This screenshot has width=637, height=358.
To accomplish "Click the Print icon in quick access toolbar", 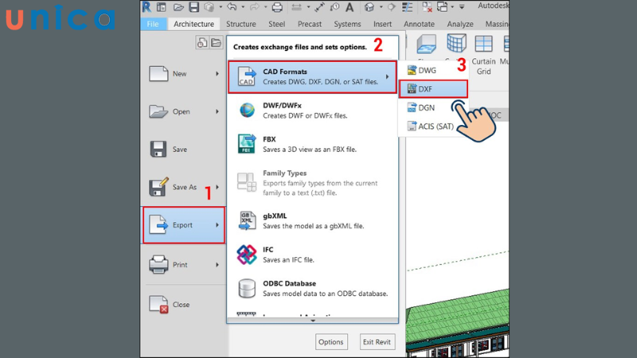I will [x=277, y=7].
